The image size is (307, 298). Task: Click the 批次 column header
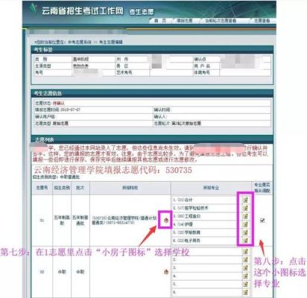[80, 188]
